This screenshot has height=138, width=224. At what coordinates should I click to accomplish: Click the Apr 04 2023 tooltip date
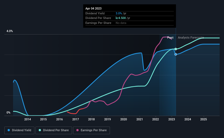pos(93,8)
